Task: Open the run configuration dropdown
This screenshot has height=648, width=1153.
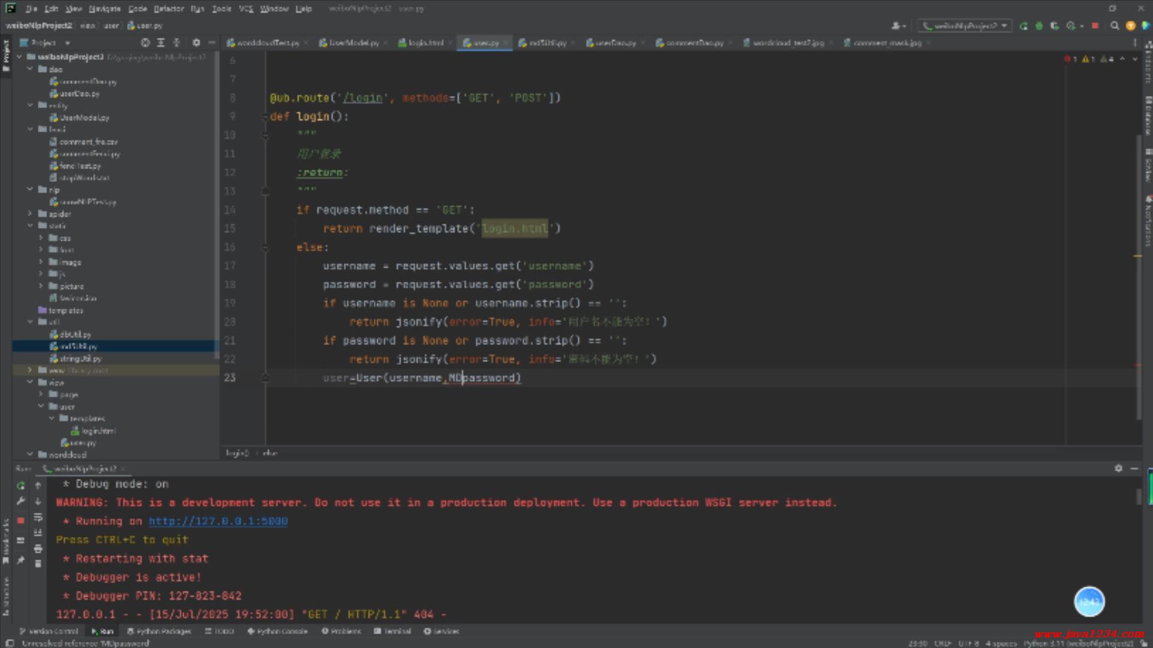Action: point(965,26)
